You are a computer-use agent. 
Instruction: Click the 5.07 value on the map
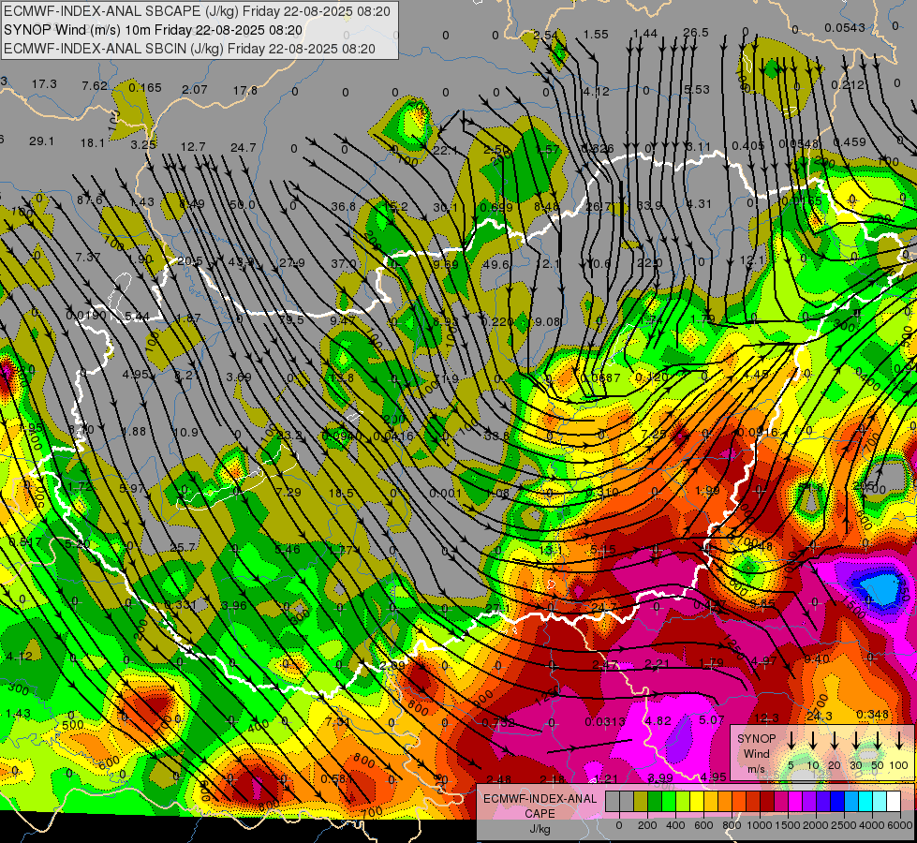pyautogui.click(x=712, y=719)
